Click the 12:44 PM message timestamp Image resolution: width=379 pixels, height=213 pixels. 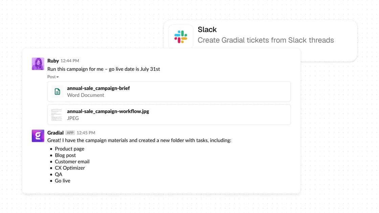70,61
